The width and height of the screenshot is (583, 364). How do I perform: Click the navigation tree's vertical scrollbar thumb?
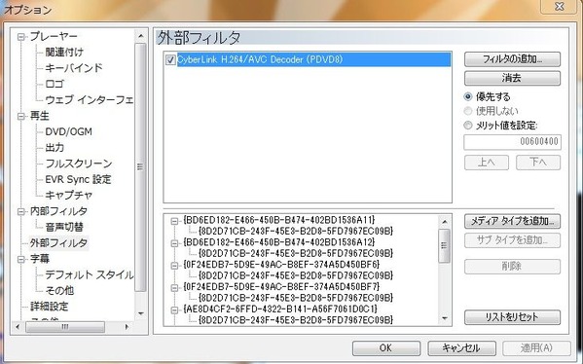click(x=140, y=167)
